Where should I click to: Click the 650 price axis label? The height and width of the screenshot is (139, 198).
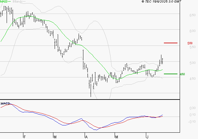pos(193,15)
